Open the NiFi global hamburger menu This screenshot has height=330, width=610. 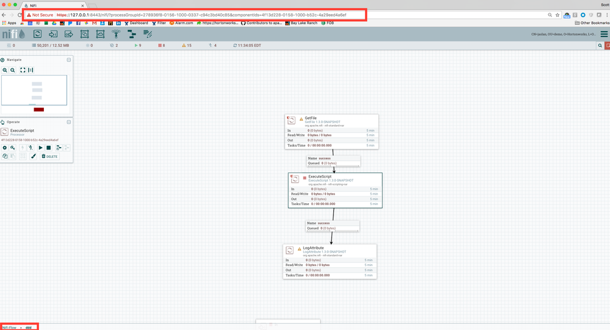point(604,34)
